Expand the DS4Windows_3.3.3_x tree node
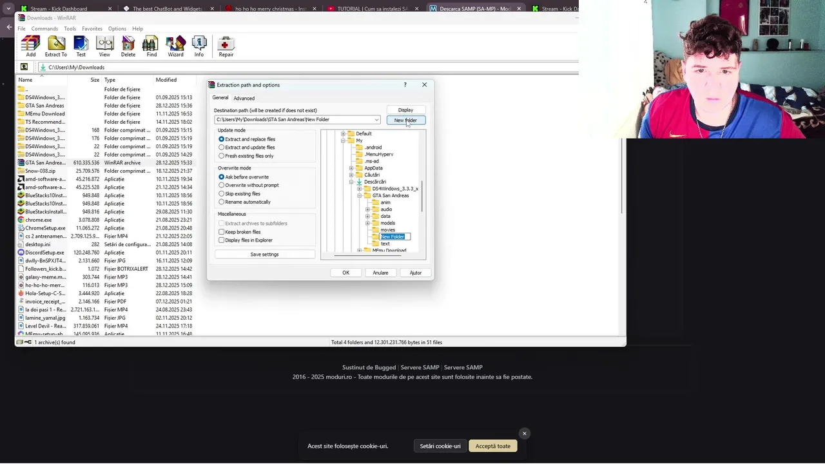 pyautogui.click(x=360, y=189)
